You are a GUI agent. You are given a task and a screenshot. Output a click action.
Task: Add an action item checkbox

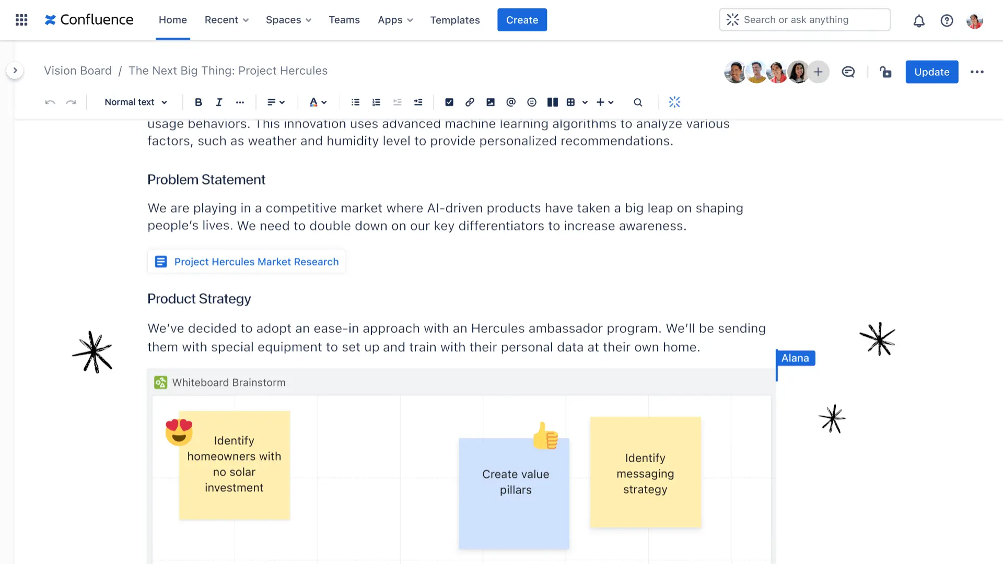(x=449, y=102)
